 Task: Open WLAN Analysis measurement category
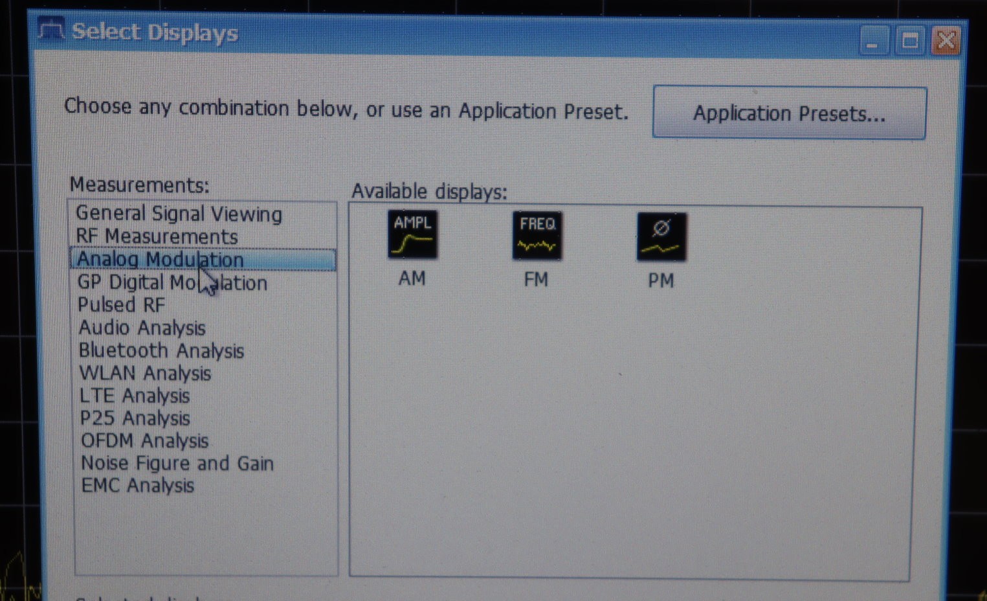(145, 373)
